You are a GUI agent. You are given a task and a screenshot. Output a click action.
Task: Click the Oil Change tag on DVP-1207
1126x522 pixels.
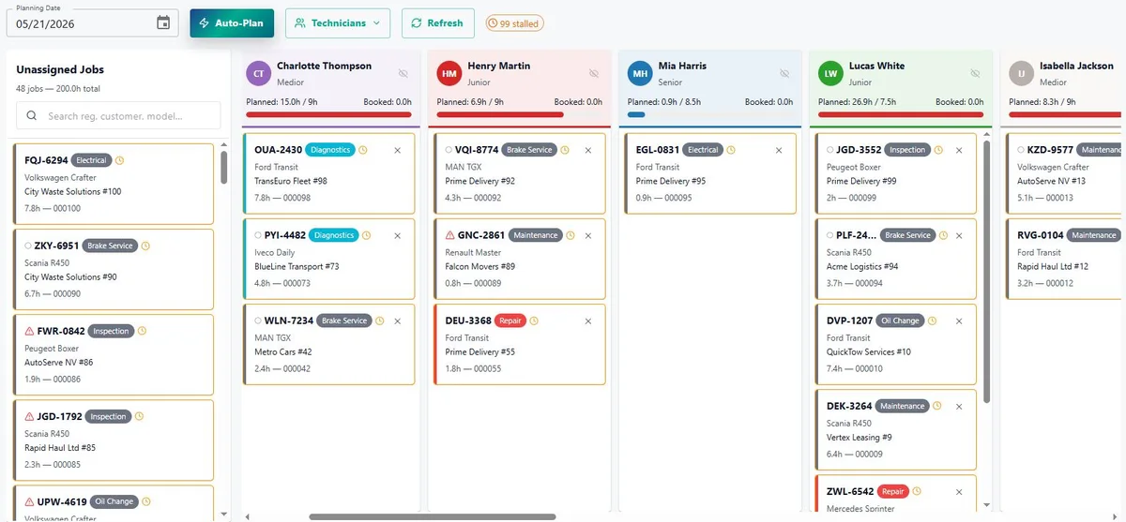[900, 321]
